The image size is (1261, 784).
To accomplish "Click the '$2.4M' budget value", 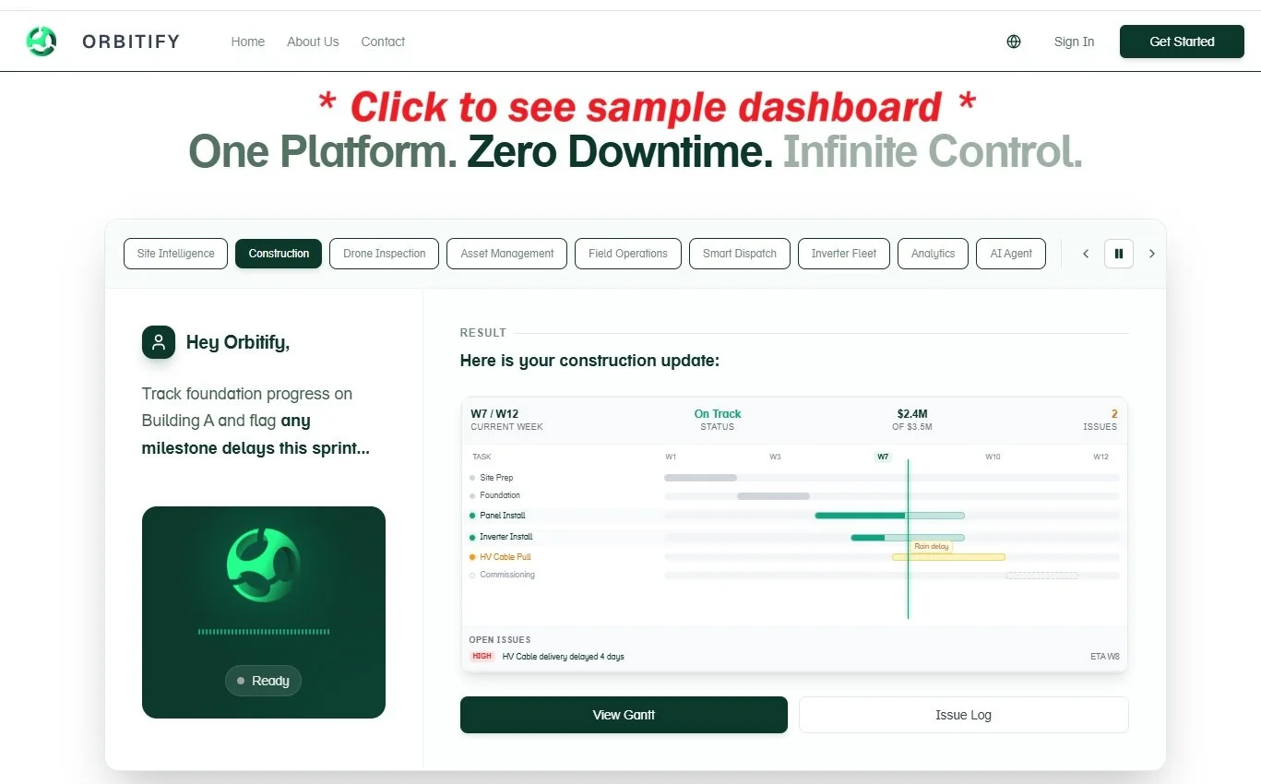I will (912, 414).
